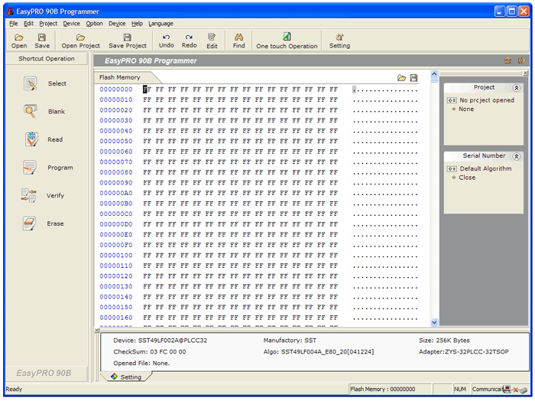
Task: Select the Setting tab at bottom
Action: click(126, 377)
